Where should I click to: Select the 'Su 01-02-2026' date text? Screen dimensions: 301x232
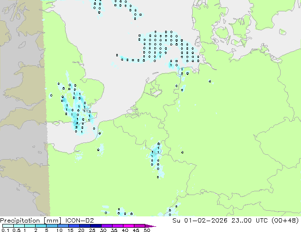[x=200, y=221]
